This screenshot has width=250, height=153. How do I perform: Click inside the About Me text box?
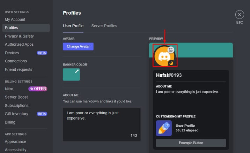(102, 124)
